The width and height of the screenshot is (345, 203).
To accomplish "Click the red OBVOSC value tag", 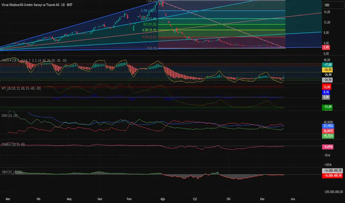I will 332,176.
